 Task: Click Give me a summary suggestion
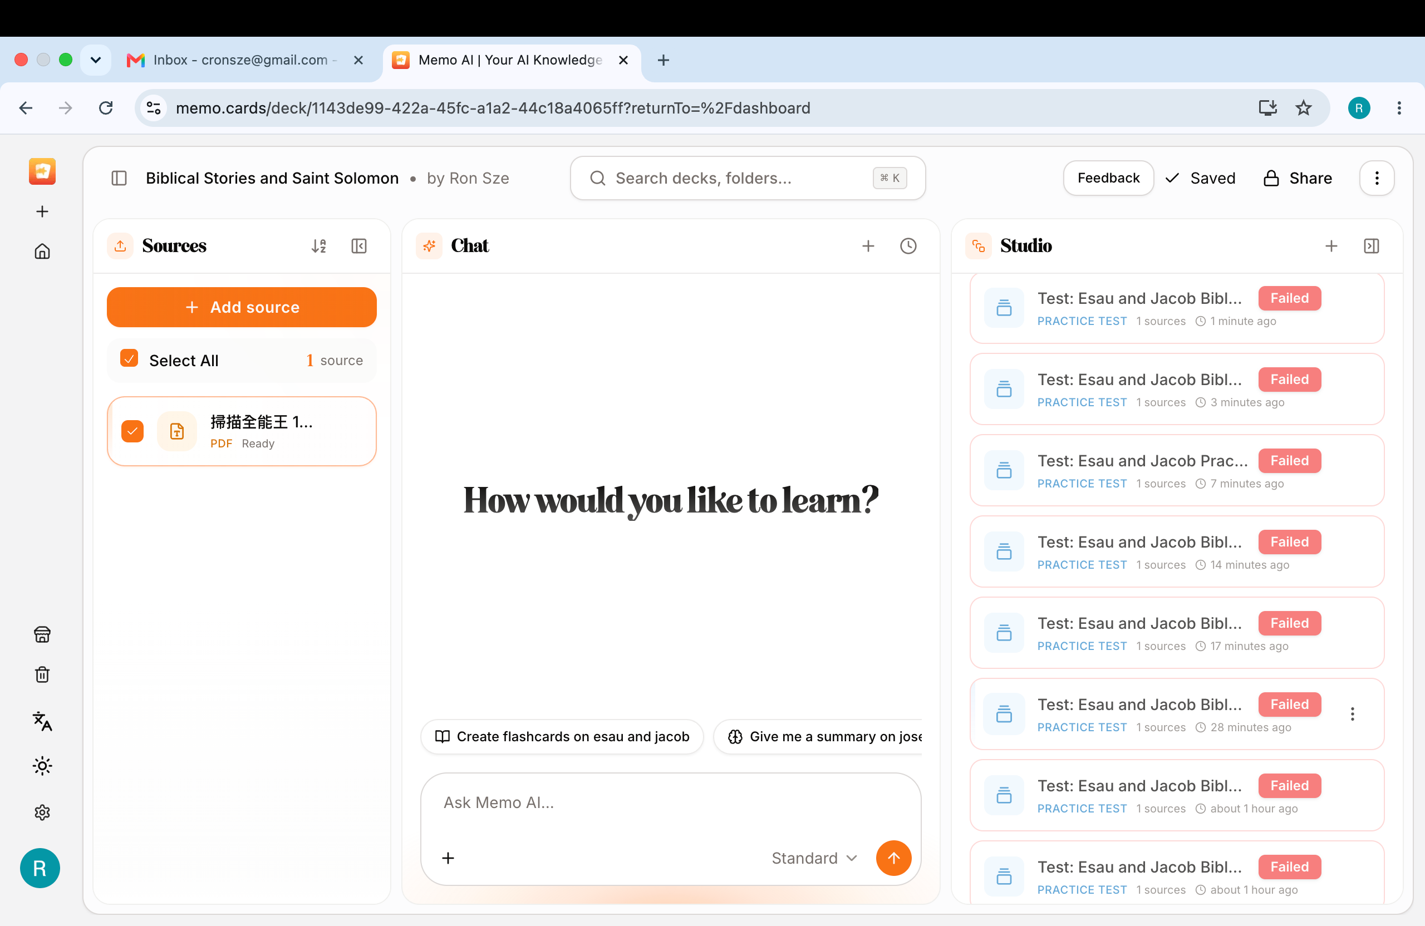[818, 736]
